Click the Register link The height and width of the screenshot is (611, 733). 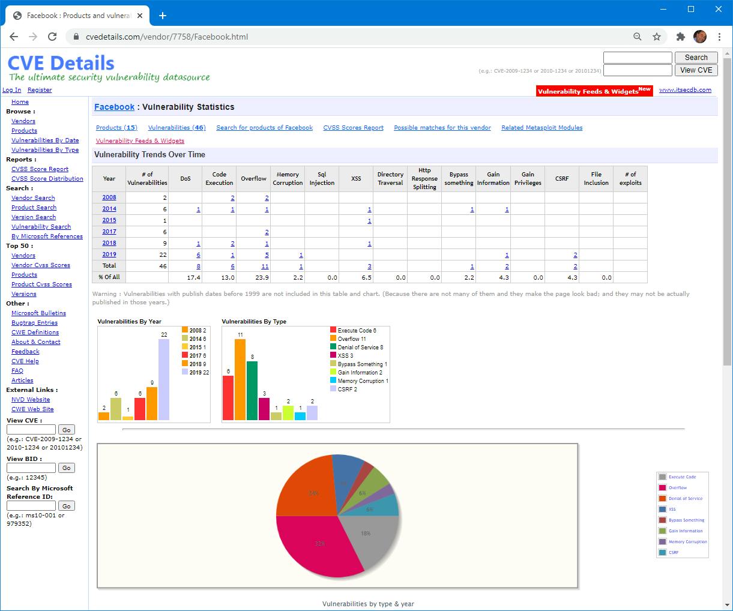click(40, 90)
